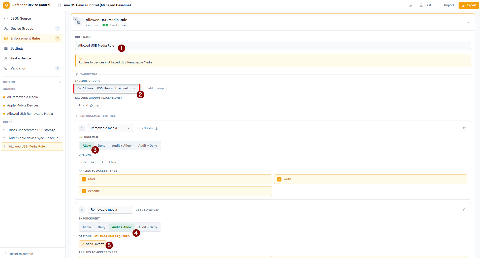Screen dimensions: 480x258
Task: Toggle the write access type checkbox
Action: pos(279,179)
